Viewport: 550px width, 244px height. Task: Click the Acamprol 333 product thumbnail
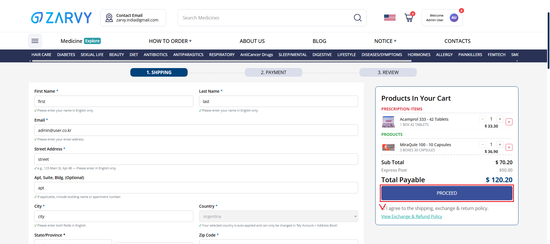388,122
